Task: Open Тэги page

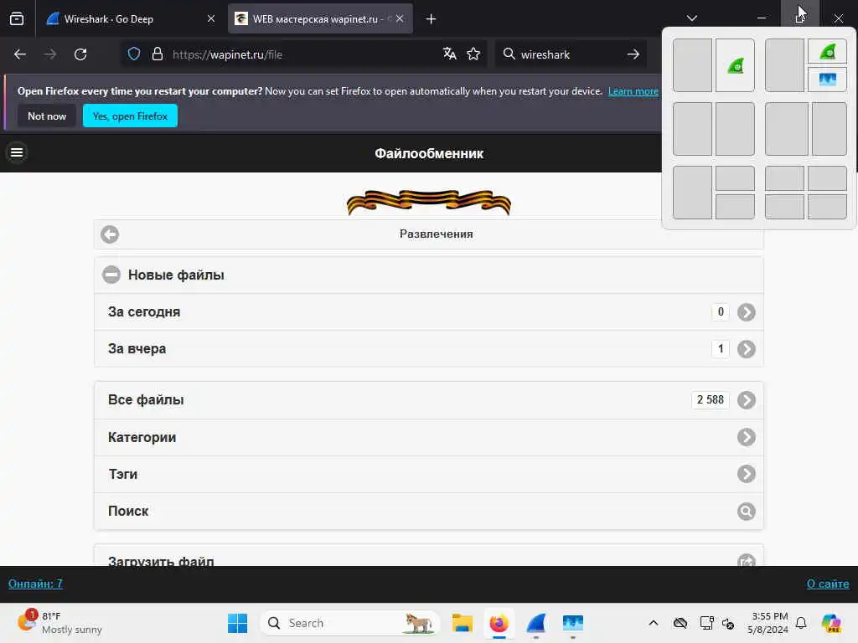Action: [x=428, y=474]
